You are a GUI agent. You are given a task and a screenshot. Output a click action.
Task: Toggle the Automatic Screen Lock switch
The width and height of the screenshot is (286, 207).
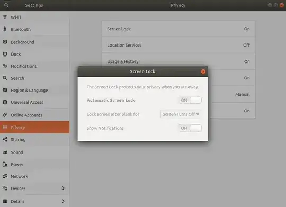click(x=190, y=100)
